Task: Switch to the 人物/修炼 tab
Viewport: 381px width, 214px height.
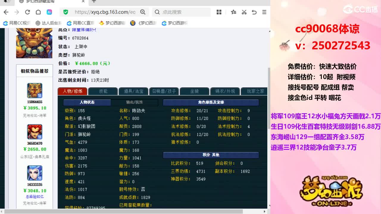Action: (72, 91)
